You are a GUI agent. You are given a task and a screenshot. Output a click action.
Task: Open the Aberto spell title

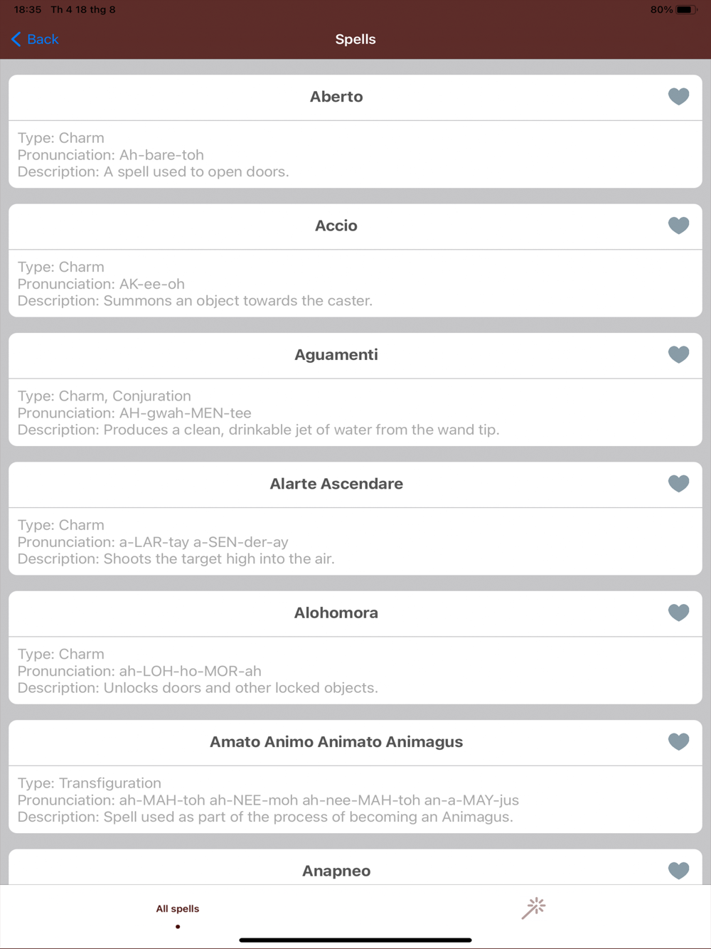point(336,97)
